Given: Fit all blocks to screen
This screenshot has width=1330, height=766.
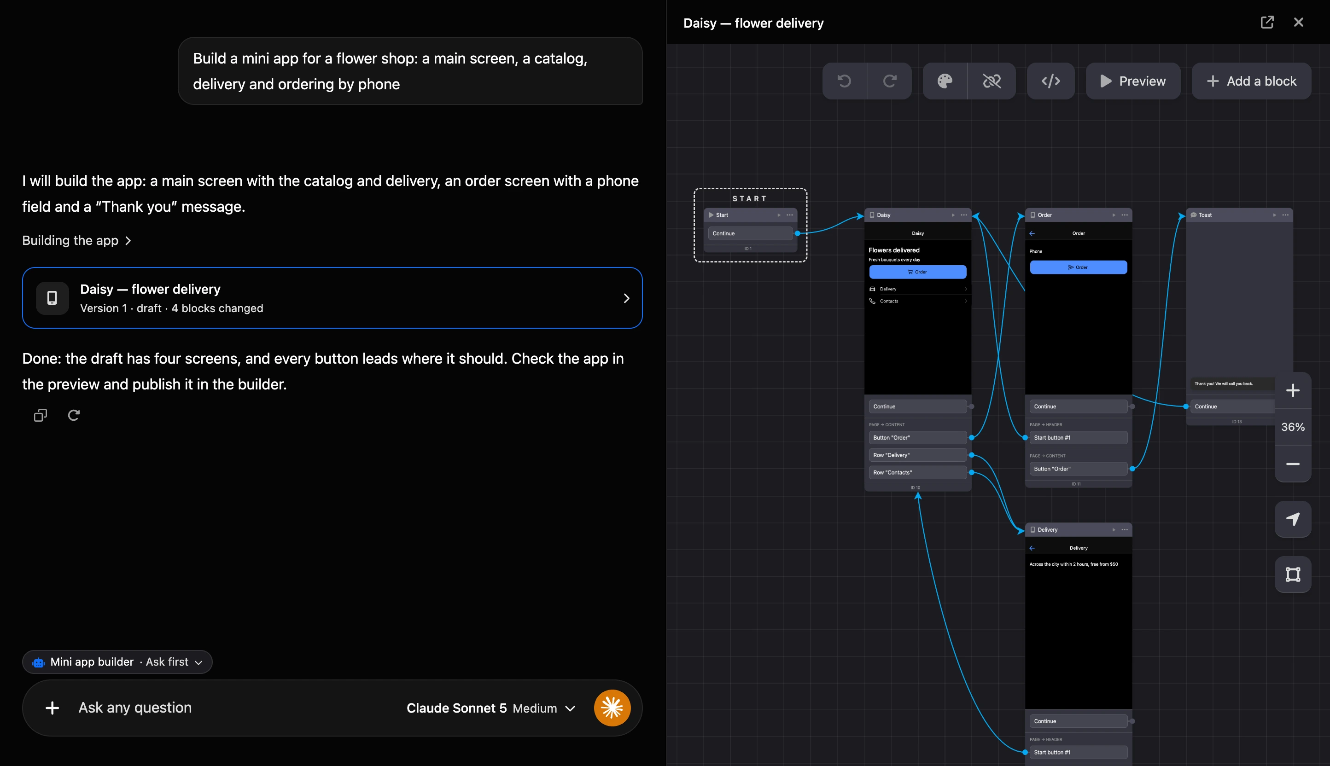Looking at the screenshot, I should [x=1293, y=574].
